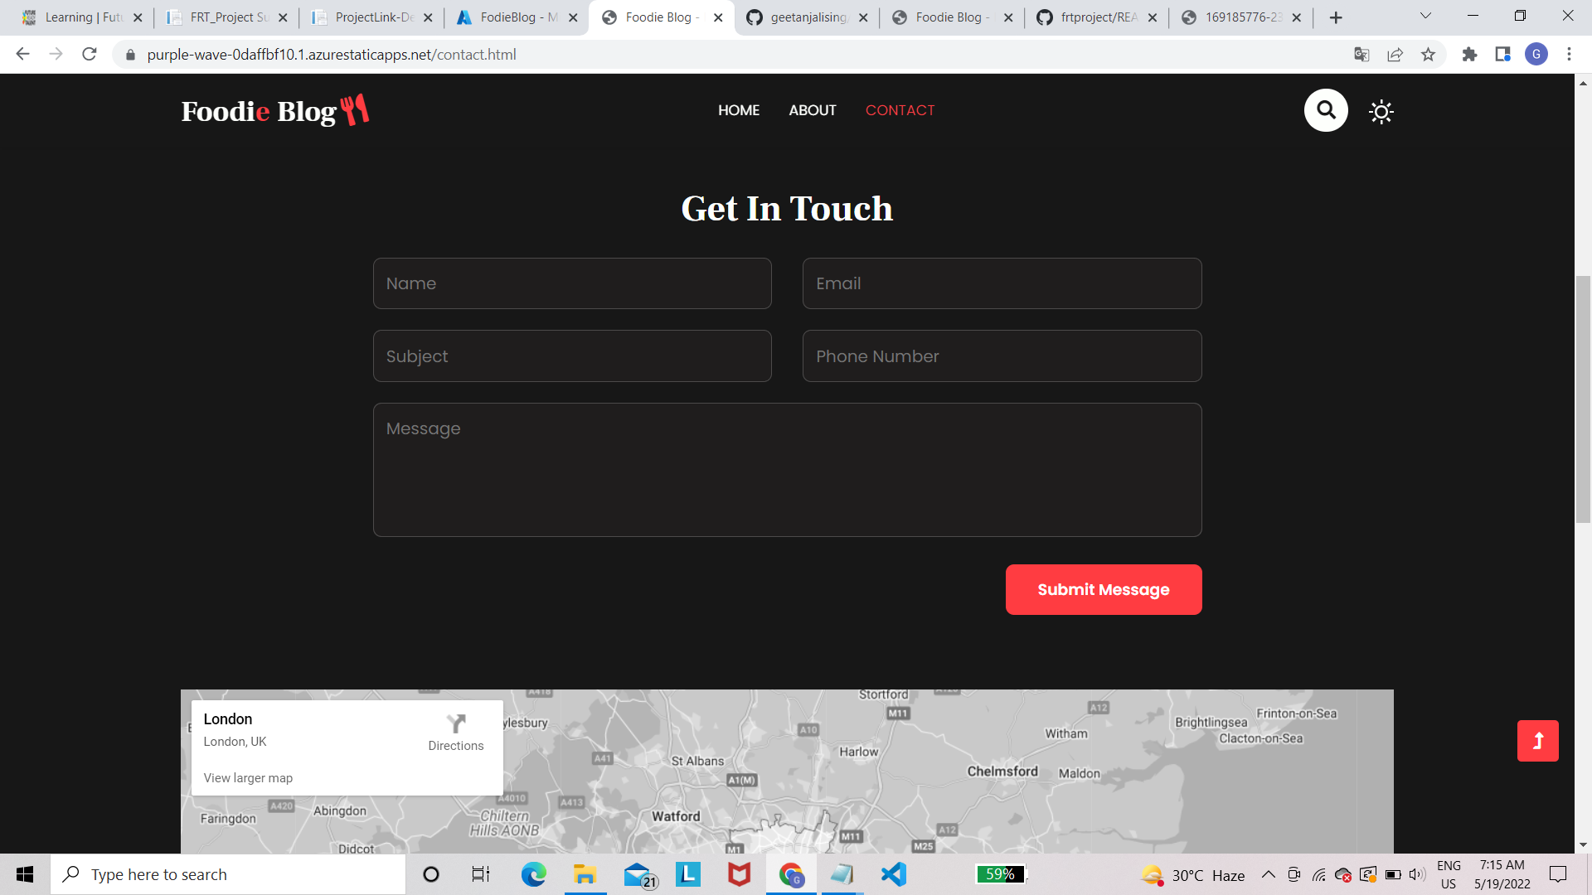The width and height of the screenshot is (1592, 895).
Task: Launch Visual Studio Code from the taskbar
Action: pos(892,873)
